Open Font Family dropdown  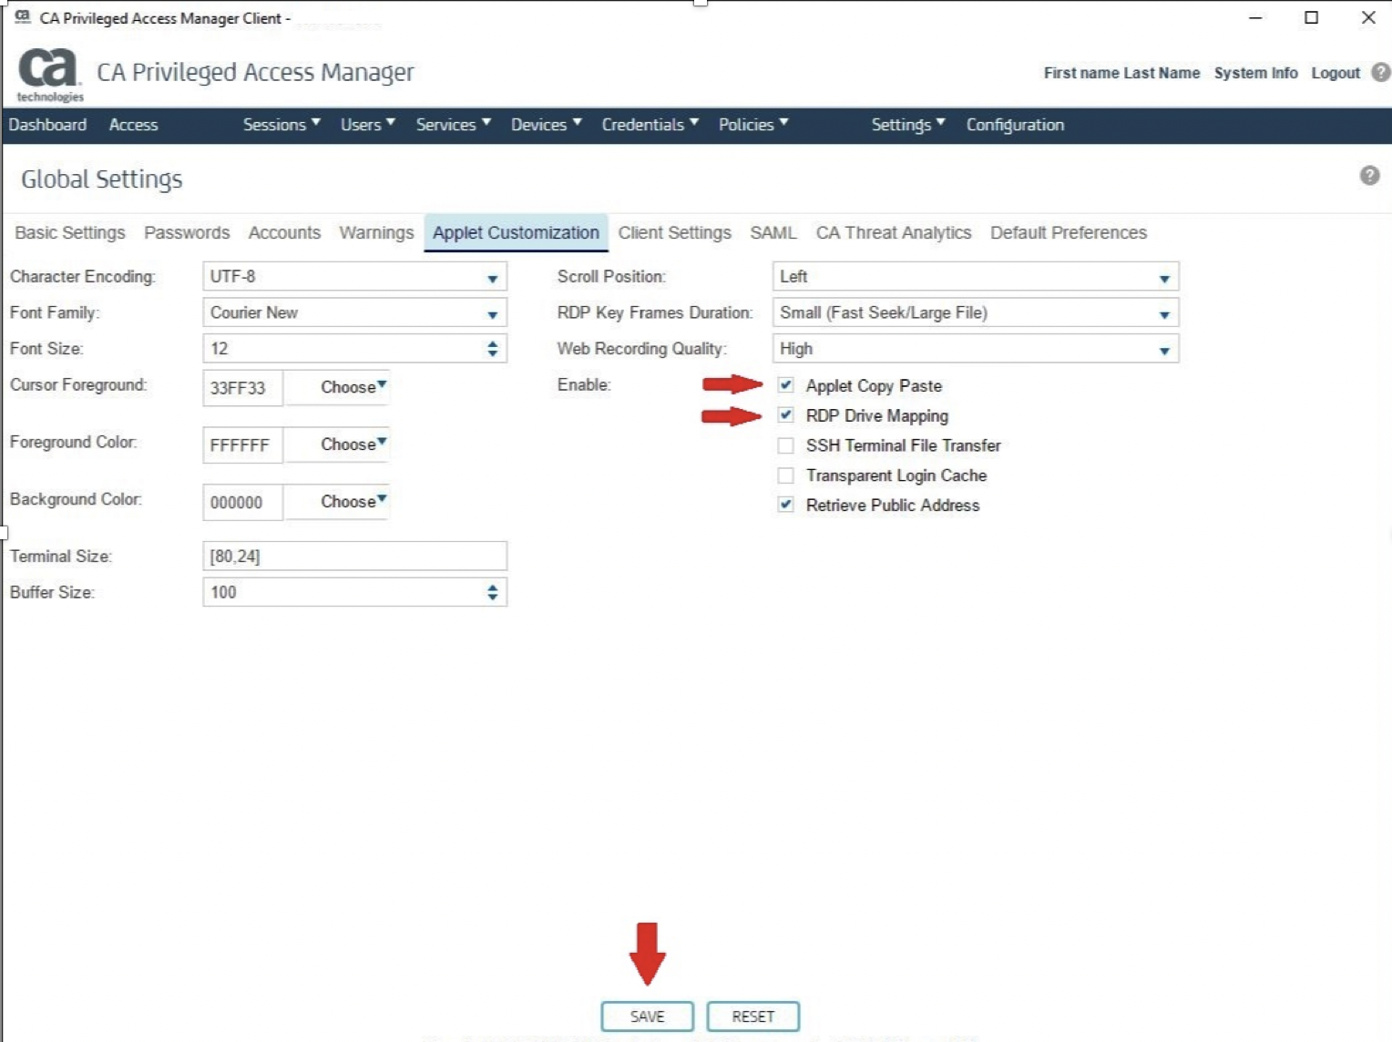pos(354,313)
